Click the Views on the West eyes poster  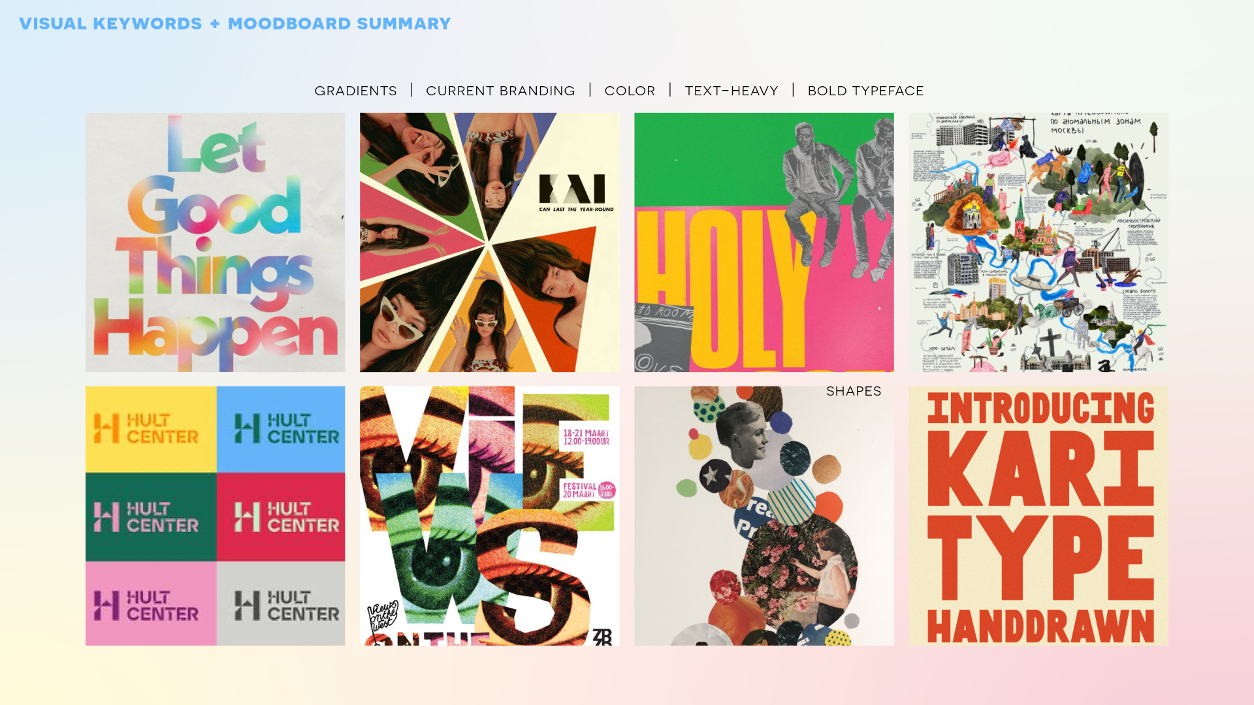pyautogui.click(x=489, y=516)
